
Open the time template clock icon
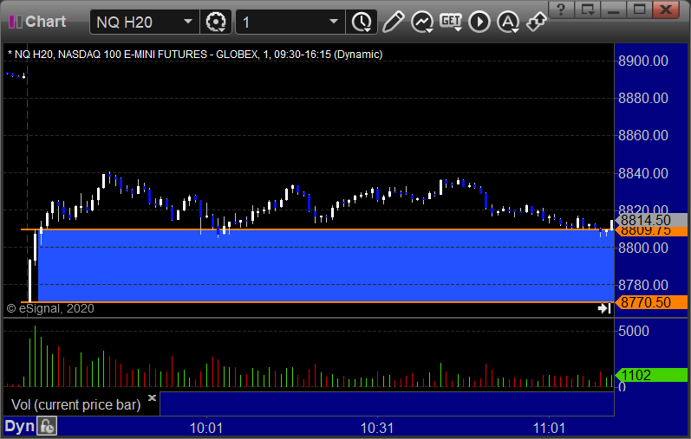coord(362,22)
